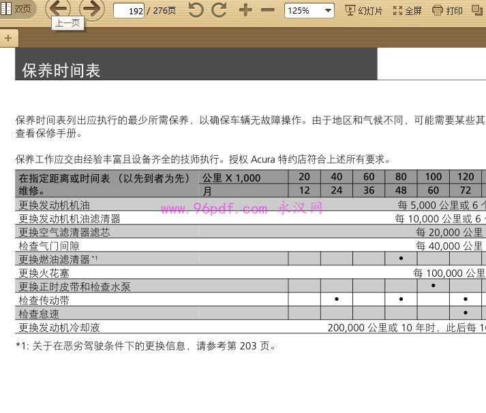The image size is (486, 413).
Task: Select the 保养时间表 page heading
Action: 61,71
